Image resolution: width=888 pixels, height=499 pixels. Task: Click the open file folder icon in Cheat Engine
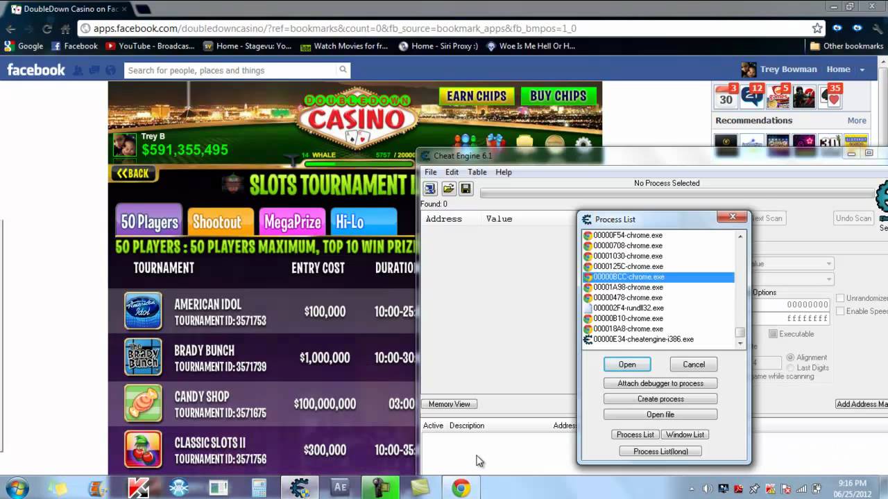(448, 189)
